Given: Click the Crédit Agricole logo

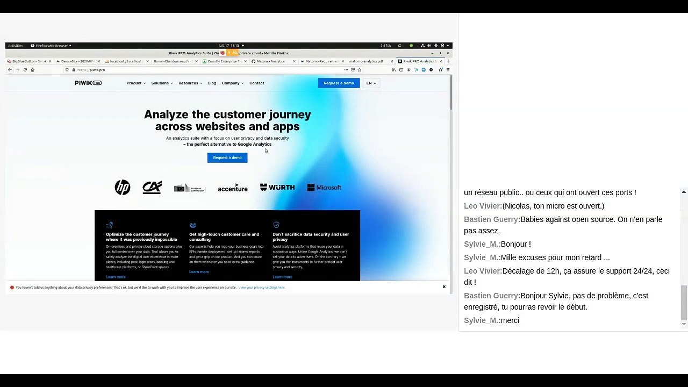Looking at the screenshot, I should 152,187.
